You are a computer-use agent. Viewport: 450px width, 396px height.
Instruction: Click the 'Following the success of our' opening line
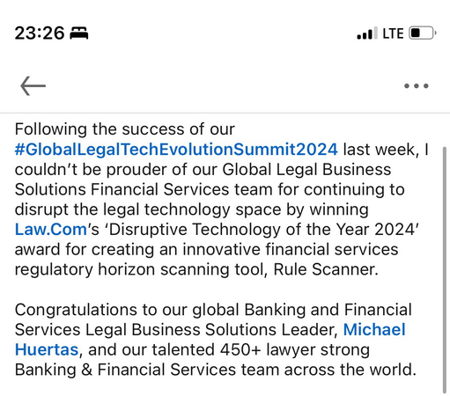[125, 129]
